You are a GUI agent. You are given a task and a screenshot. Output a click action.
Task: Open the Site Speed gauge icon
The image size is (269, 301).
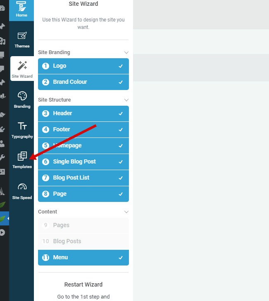point(22,187)
